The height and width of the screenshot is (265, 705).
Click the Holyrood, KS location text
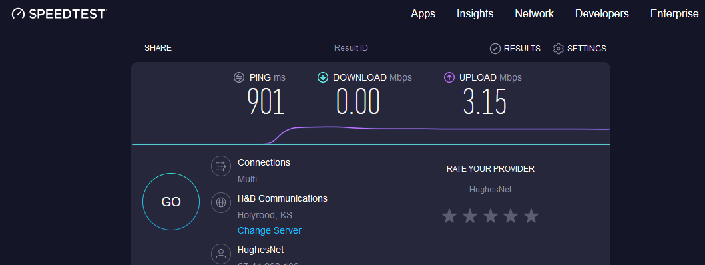tap(265, 216)
